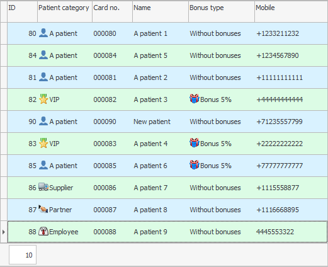The height and width of the screenshot is (267, 328).
Task: Select card number 000090
Action: pyautogui.click(x=105, y=122)
